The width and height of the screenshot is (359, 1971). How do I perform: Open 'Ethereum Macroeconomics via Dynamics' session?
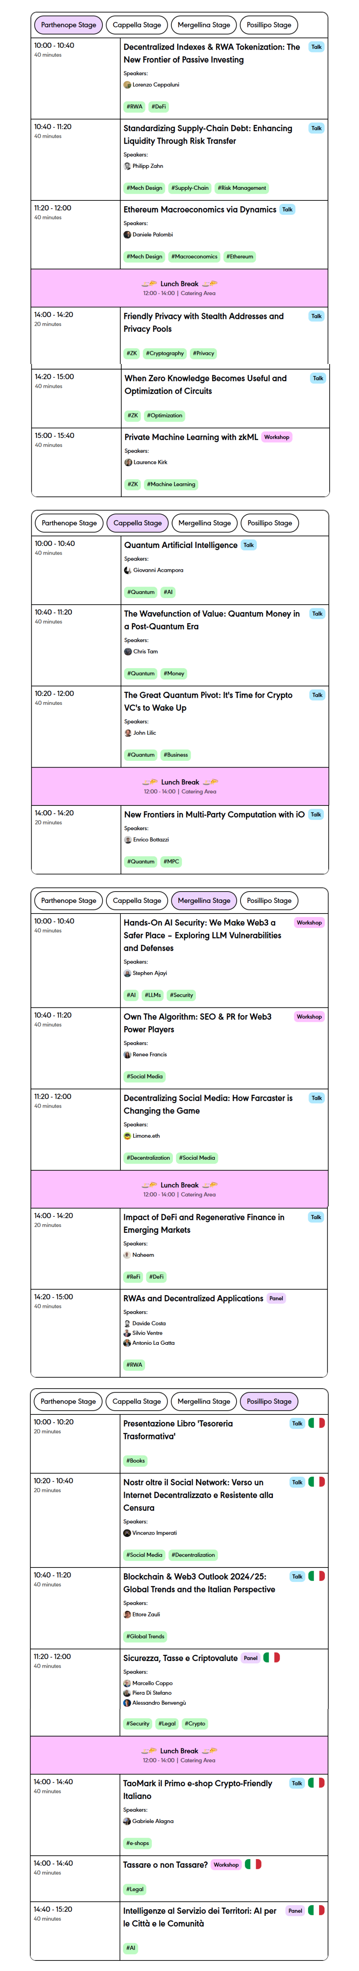coord(200,210)
